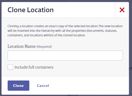Click the cloning description paragraph
132x96 pixels.
click(x=65, y=31)
